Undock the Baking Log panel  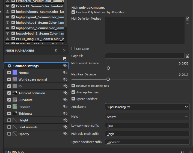(x=182, y=151)
